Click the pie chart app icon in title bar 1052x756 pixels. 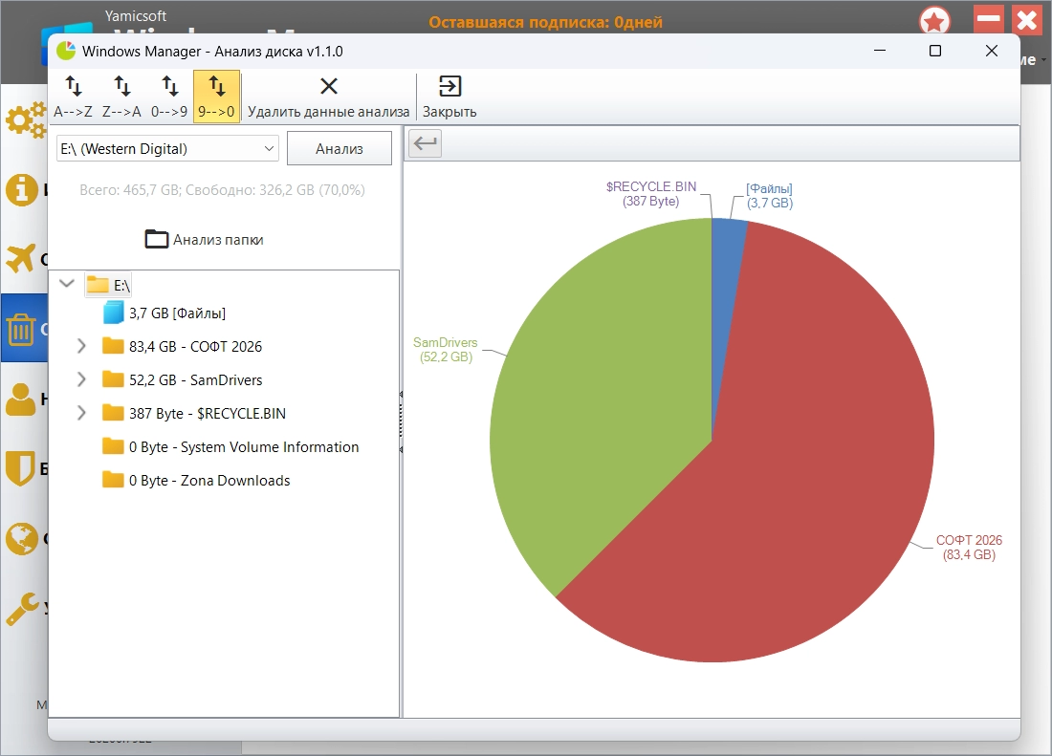[x=65, y=51]
